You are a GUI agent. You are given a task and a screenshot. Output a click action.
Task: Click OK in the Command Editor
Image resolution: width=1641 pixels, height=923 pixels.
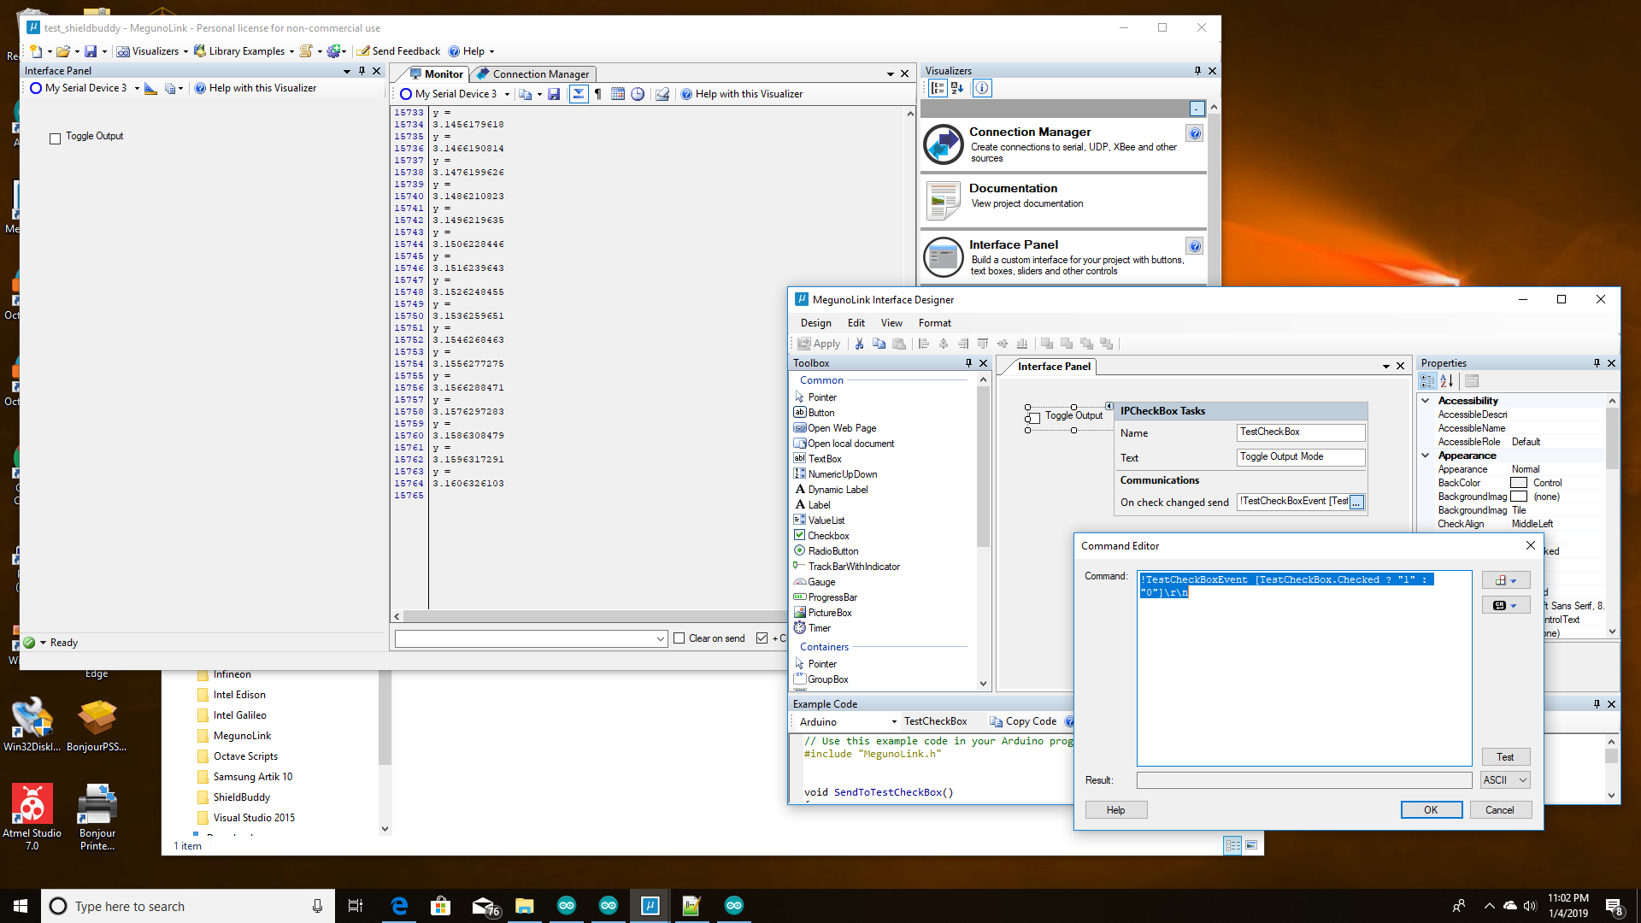(1431, 809)
